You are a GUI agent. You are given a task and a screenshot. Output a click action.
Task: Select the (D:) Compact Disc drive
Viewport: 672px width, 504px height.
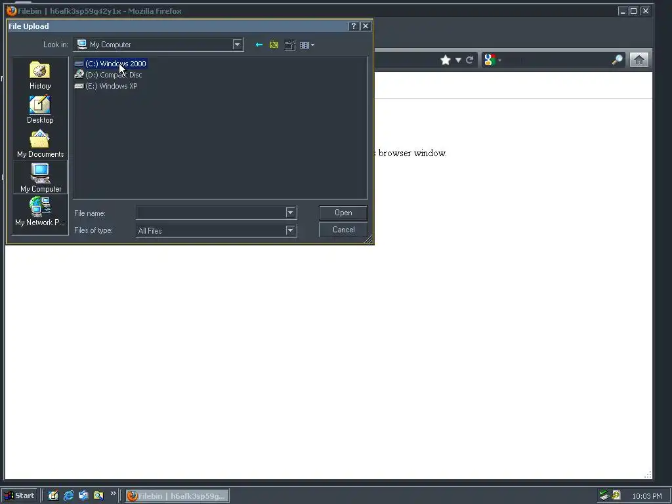[108, 75]
